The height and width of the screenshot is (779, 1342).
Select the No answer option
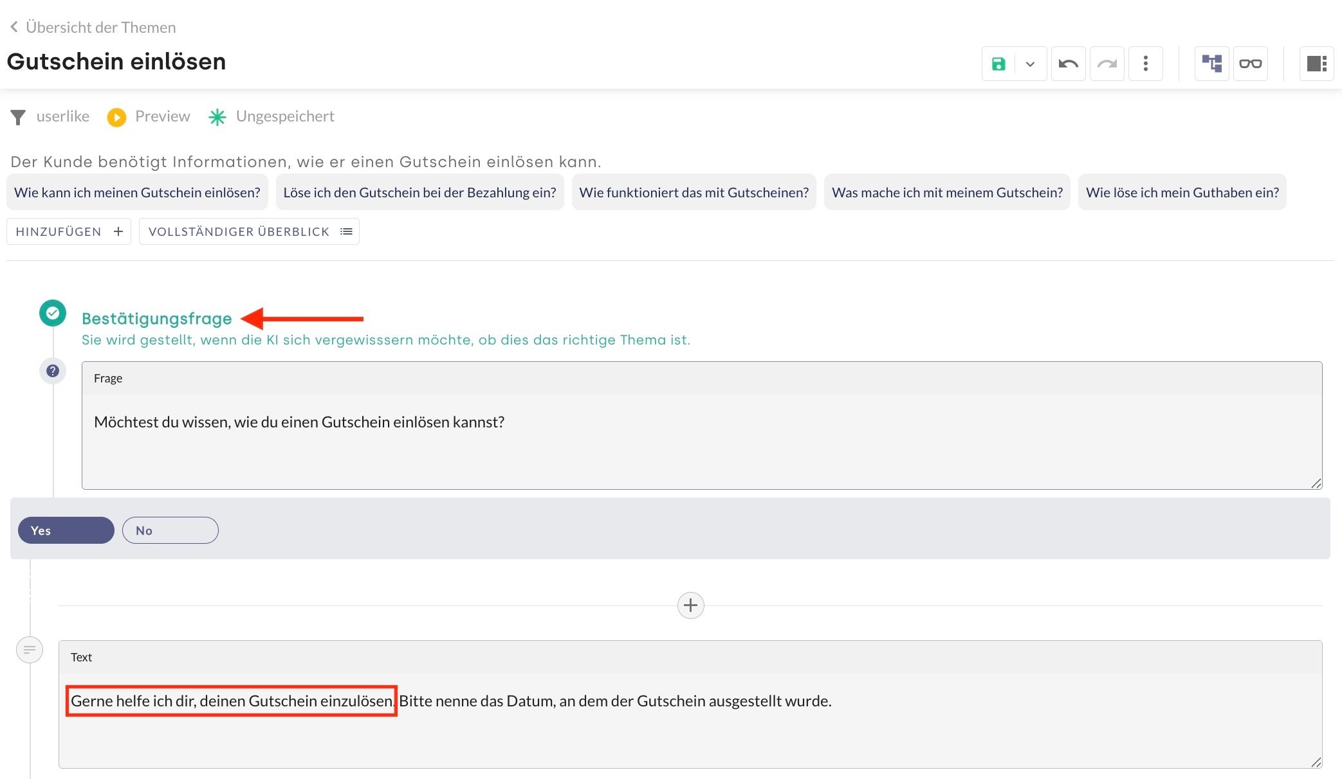pos(170,530)
